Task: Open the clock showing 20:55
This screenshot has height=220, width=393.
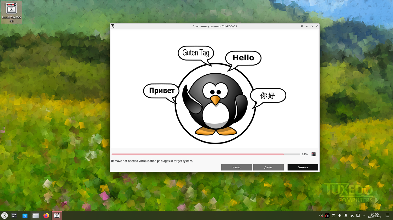Action: (374, 216)
